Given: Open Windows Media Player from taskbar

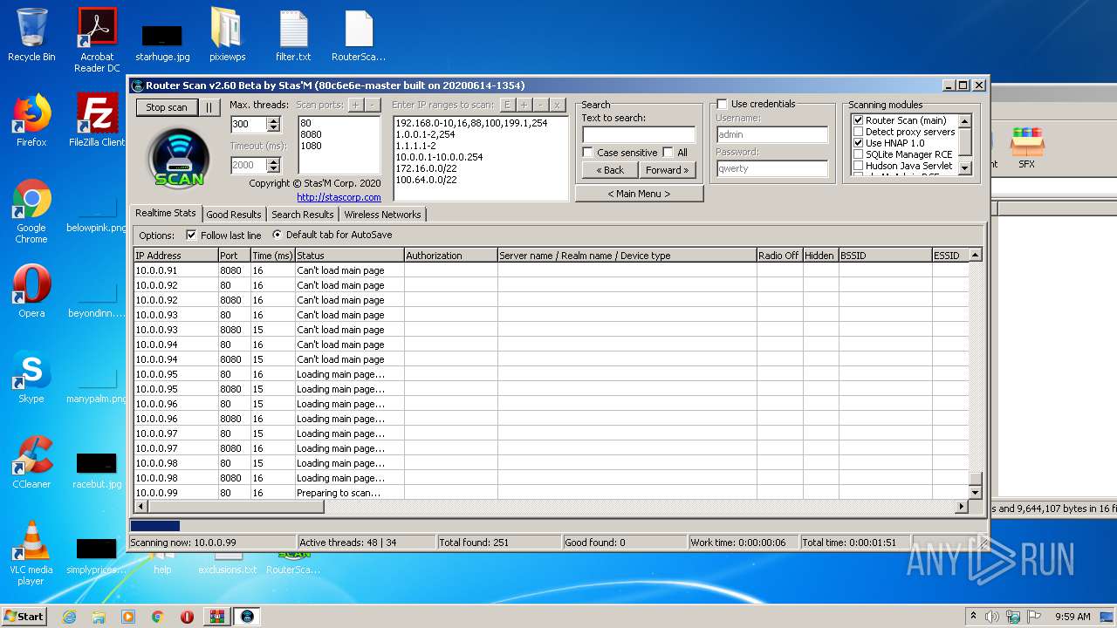Looking at the screenshot, I should tap(128, 617).
